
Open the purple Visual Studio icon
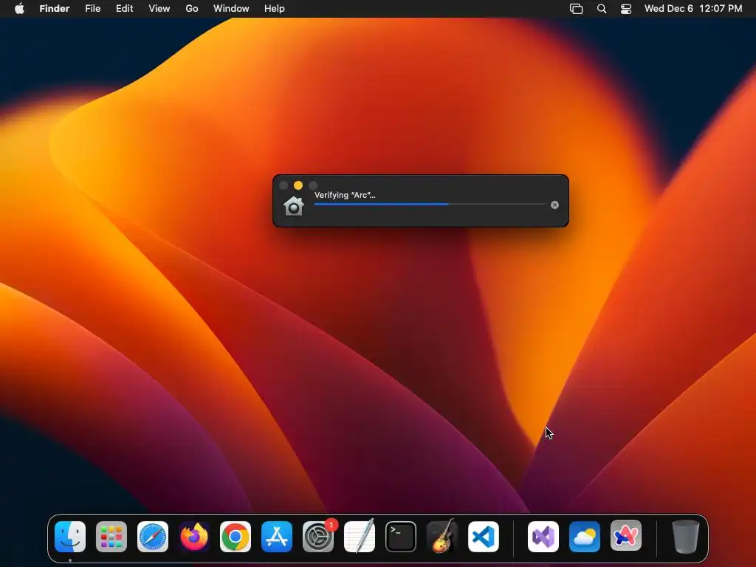click(543, 537)
